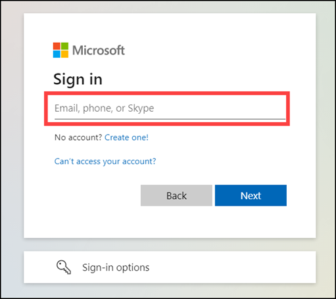Viewport: 336px width, 299px height.
Task: Click the yellow square of the Microsoft logo
Action: pyautogui.click(x=64, y=54)
